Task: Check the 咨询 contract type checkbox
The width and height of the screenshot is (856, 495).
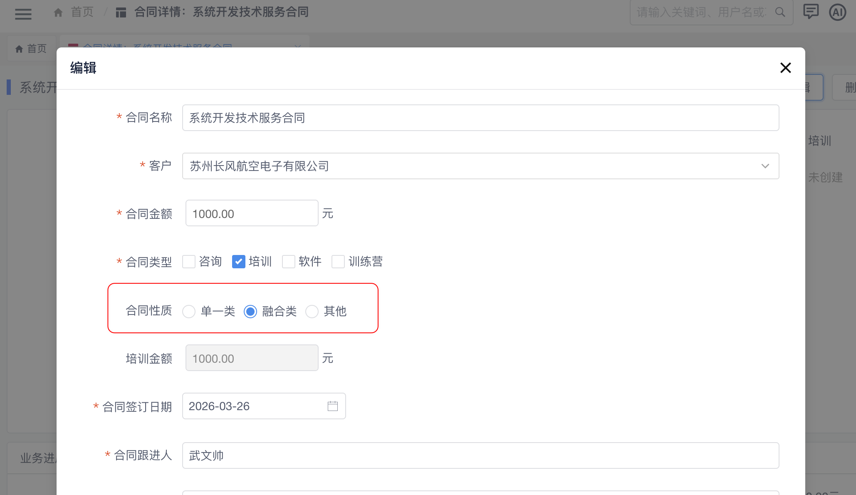Action: click(x=189, y=262)
